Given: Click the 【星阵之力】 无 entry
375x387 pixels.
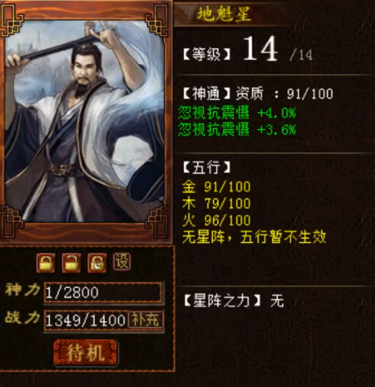Looking at the screenshot, I should [x=234, y=301].
